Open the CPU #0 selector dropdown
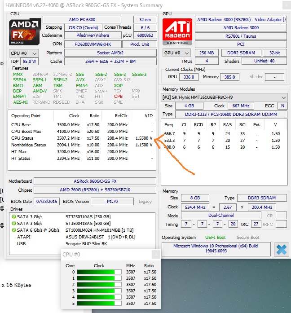Viewport: 291px width, 313px height. pyautogui.click(x=23, y=53)
